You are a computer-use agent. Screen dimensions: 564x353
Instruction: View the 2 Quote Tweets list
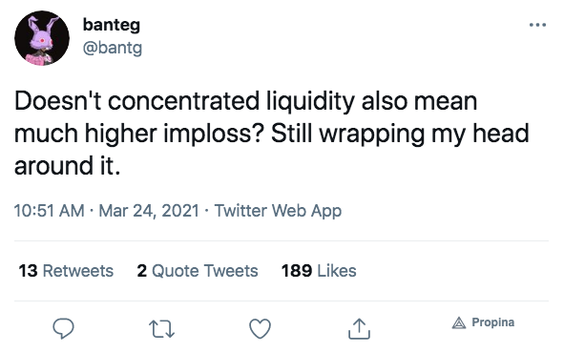tap(198, 271)
